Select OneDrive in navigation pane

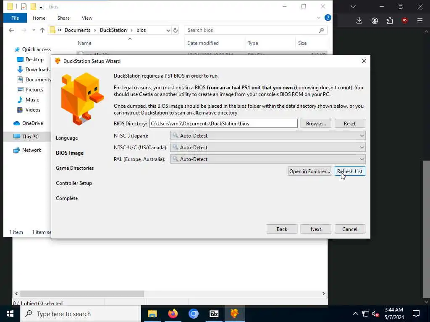pyautogui.click(x=28, y=123)
